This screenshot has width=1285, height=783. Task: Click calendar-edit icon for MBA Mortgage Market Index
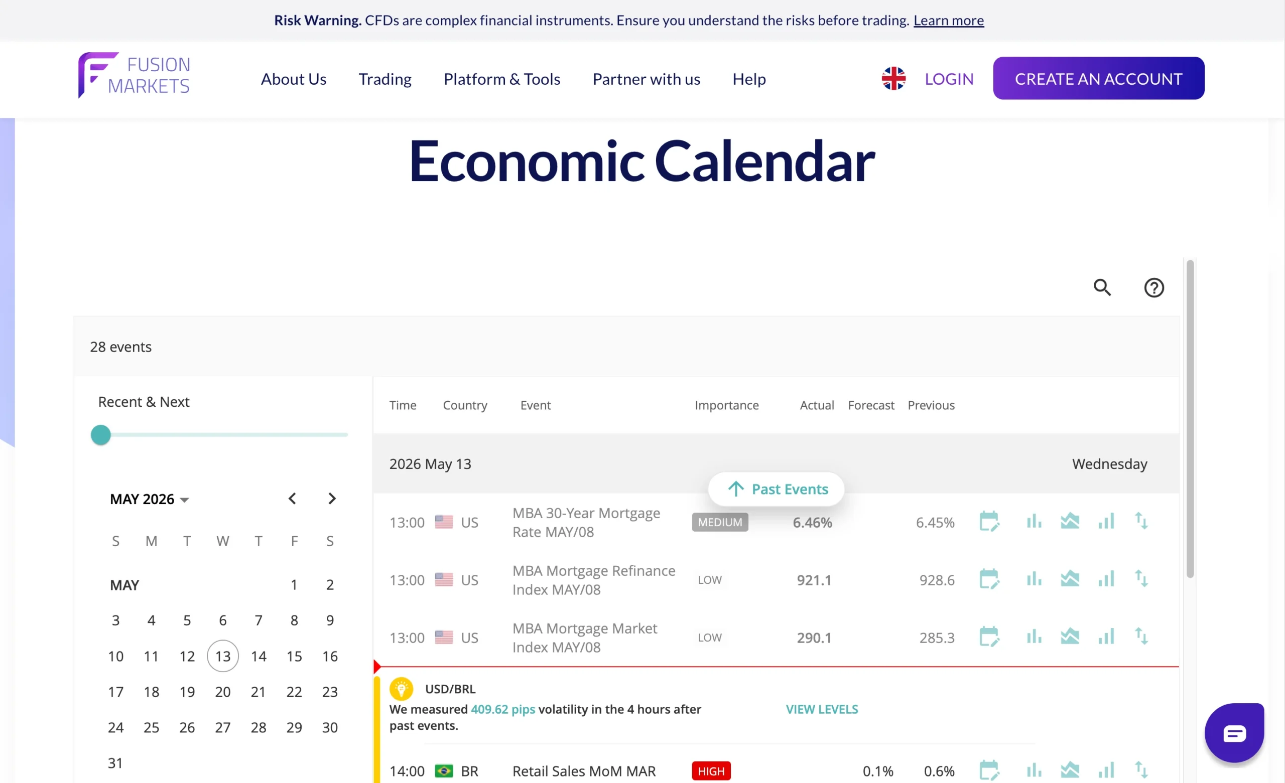(989, 637)
